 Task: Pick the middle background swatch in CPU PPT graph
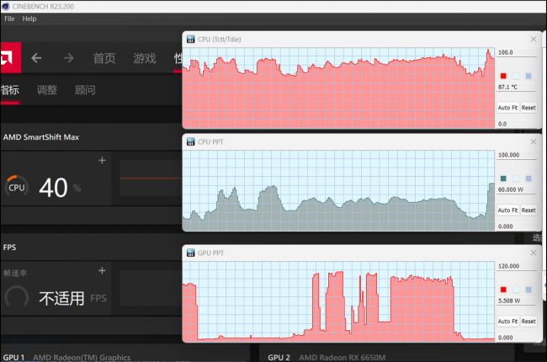pos(516,178)
